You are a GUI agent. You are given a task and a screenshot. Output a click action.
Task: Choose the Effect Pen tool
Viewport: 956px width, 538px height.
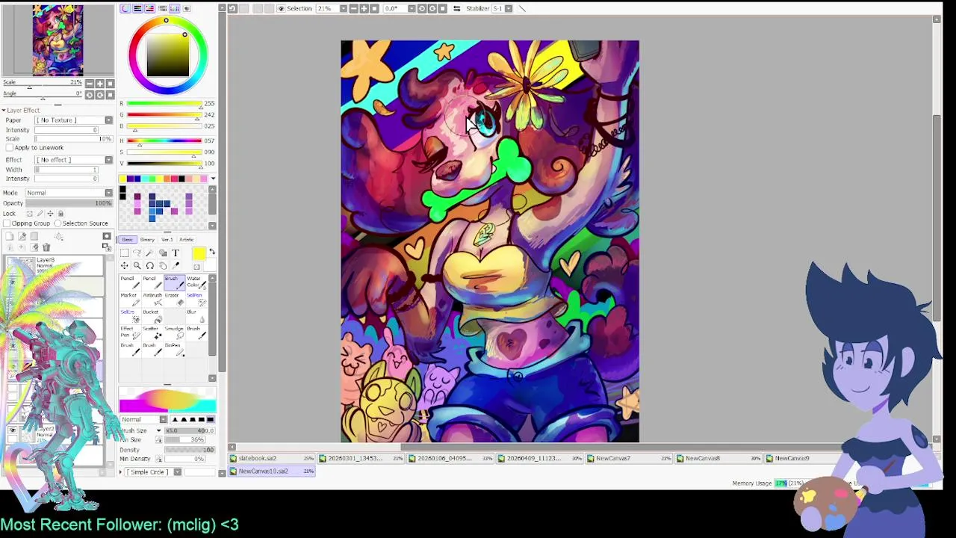(130, 332)
